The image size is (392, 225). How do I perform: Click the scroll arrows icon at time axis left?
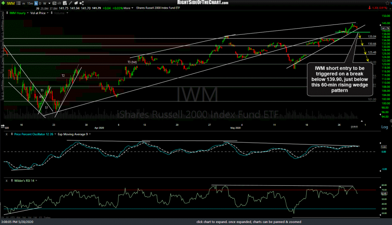pos(3,126)
